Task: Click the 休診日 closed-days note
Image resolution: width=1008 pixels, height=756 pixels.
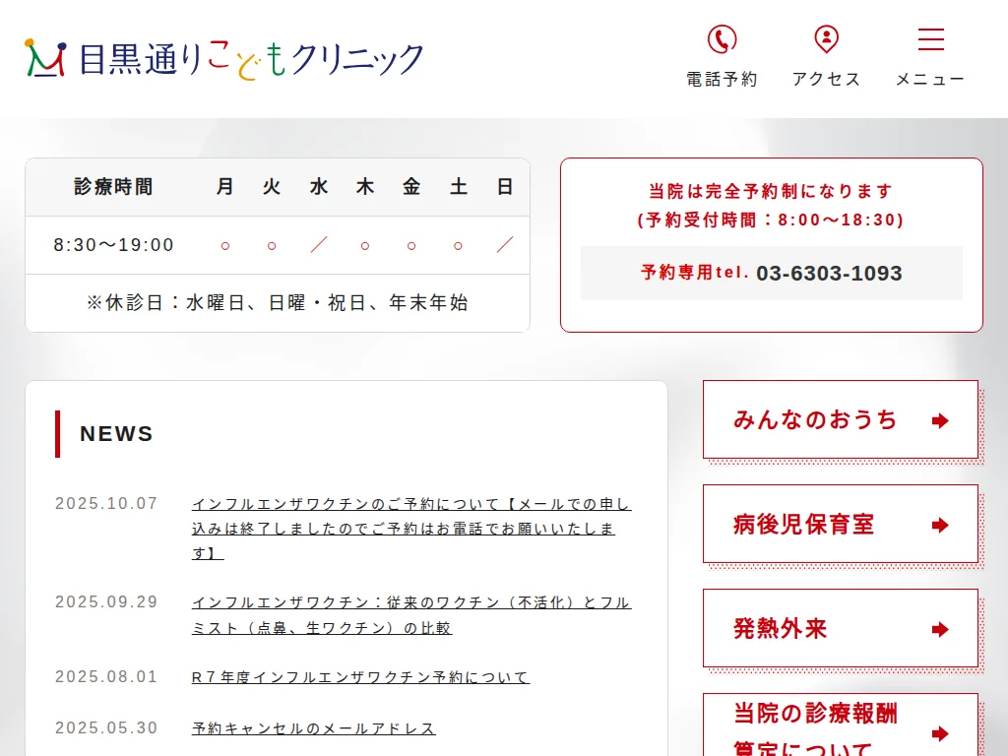Action: 278,303
